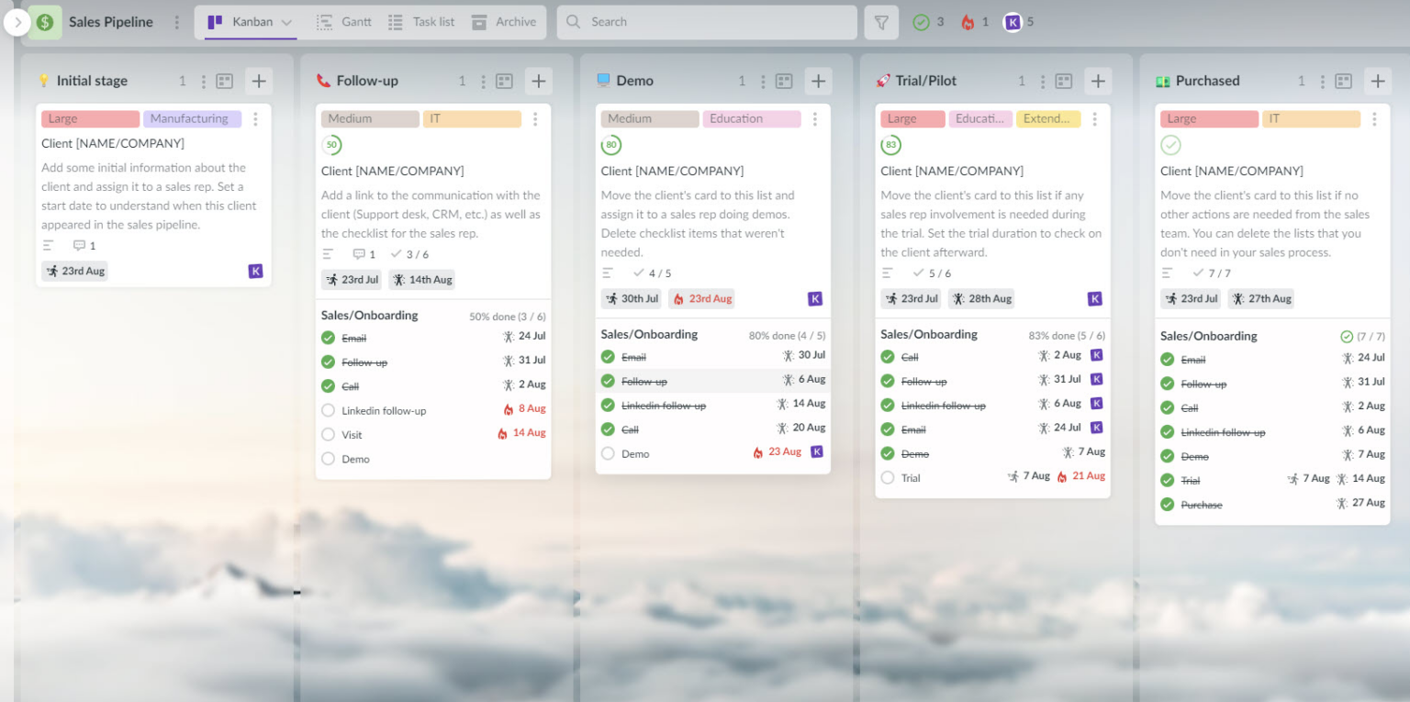The width and height of the screenshot is (1410, 702).
Task: Click the Search input field
Action: 707,22
